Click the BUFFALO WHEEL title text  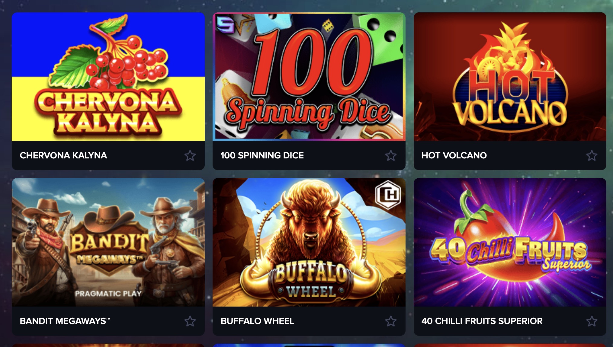257,321
